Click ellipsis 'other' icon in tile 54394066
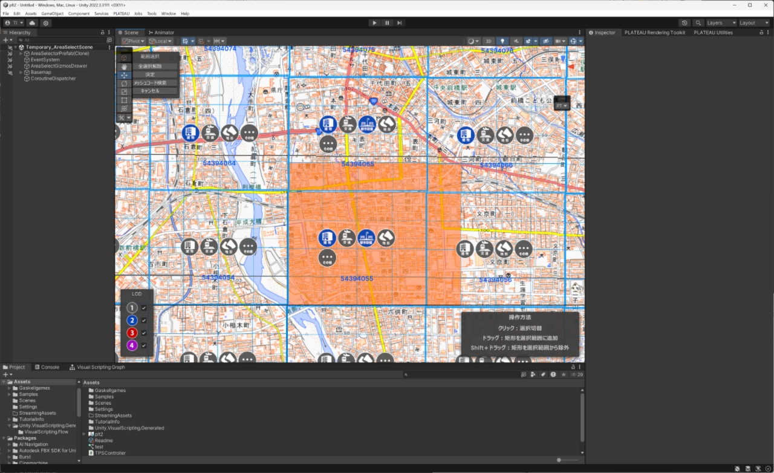This screenshot has width=774, height=473. click(524, 135)
